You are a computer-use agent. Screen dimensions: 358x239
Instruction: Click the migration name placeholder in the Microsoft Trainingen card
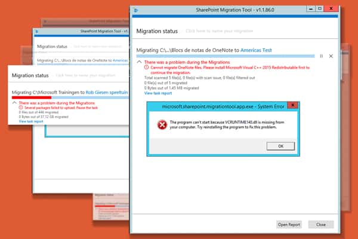click(85, 75)
